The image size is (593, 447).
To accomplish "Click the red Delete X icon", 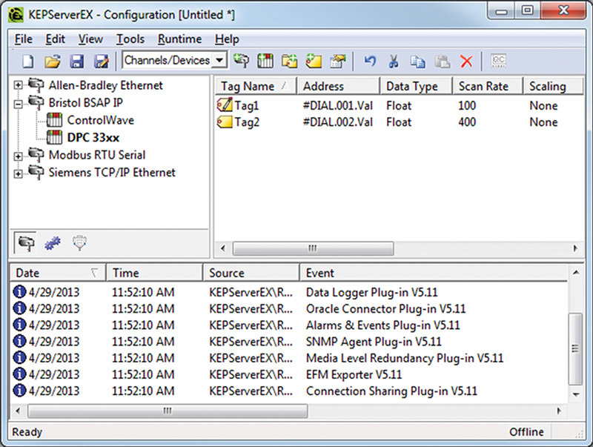I will [x=466, y=61].
